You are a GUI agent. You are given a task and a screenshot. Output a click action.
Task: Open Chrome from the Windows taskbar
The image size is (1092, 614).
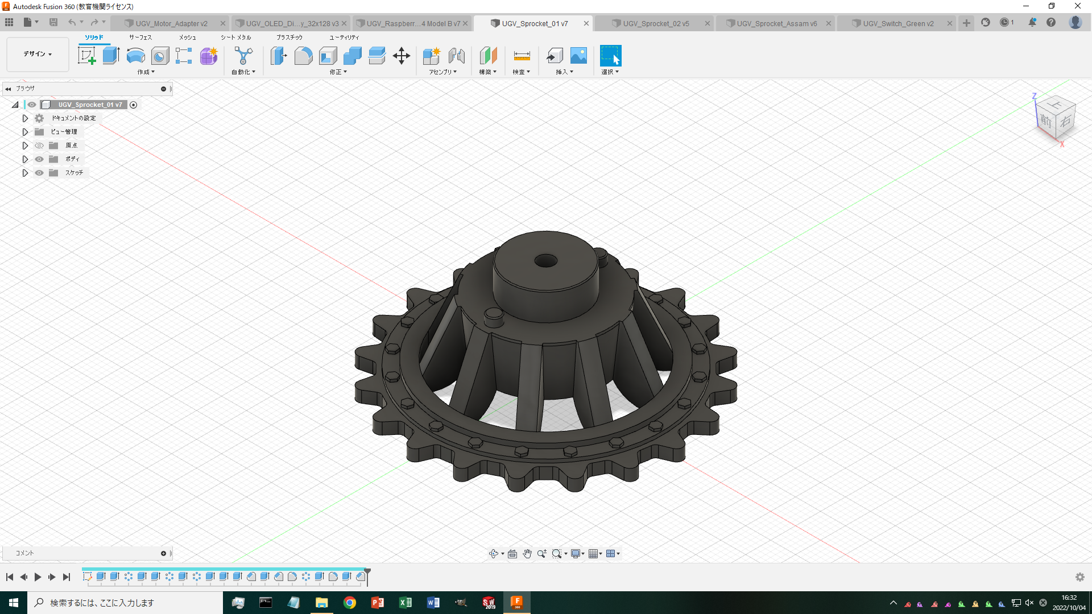tap(350, 603)
